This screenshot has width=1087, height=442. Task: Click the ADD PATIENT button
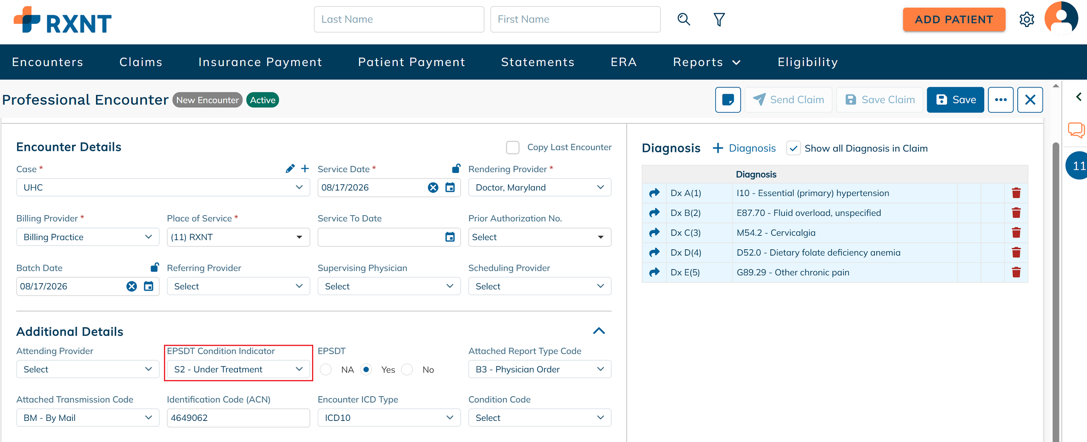(954, 19)
